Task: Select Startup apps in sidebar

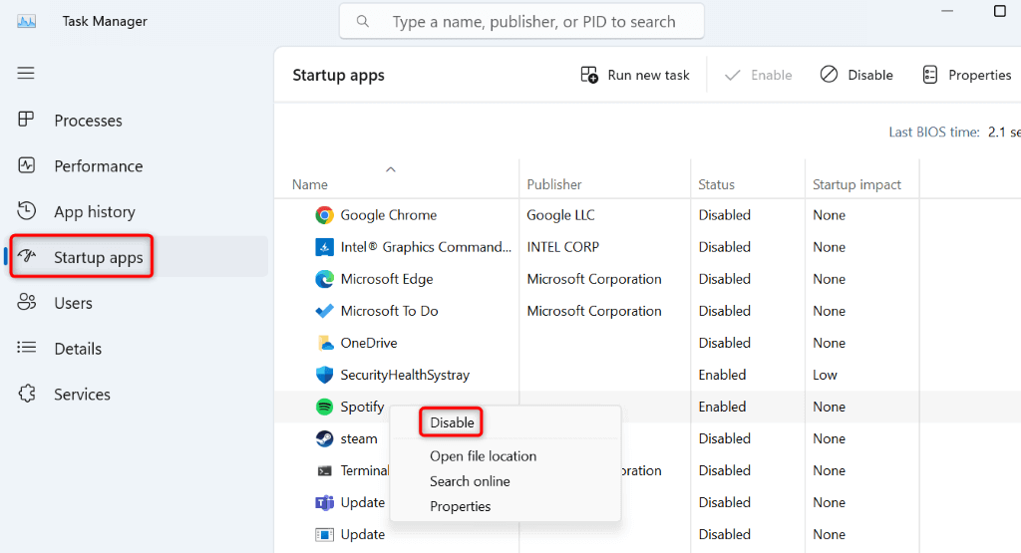Action: tap(98, 258)
